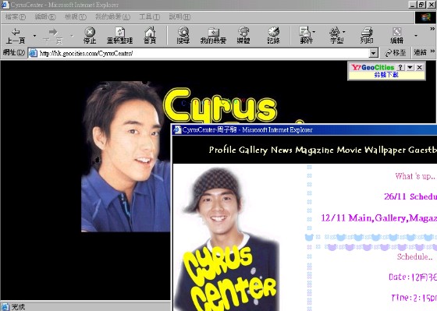Expand the Mail button dropdown arrow
The width and height of the screenshot is (437, 311).
point(314,31)
